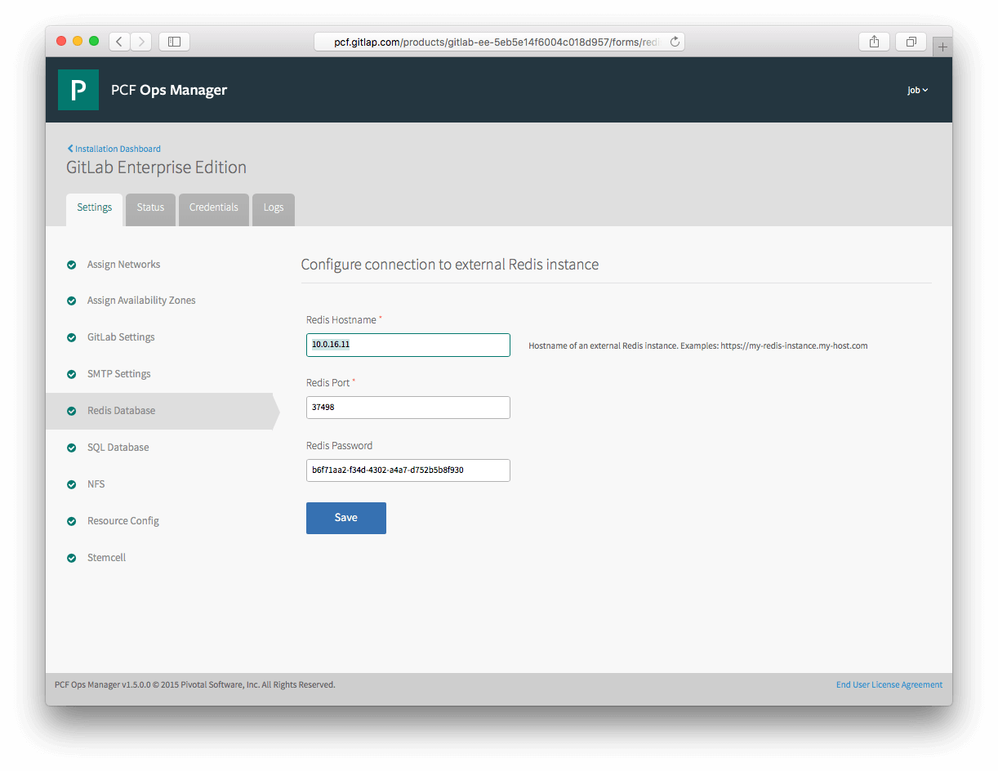Click the Share icon in the browser toolbar
Viewport: 998px width, 771px height.
tap(874, 41)
